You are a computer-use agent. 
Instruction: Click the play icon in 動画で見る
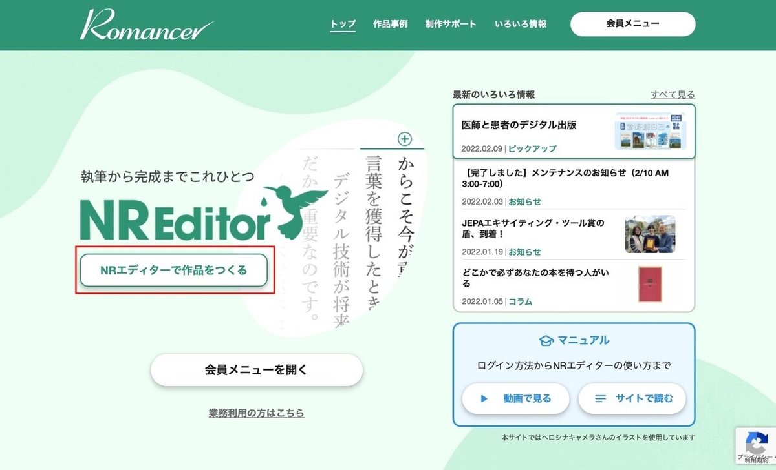(x=484, y=398)
